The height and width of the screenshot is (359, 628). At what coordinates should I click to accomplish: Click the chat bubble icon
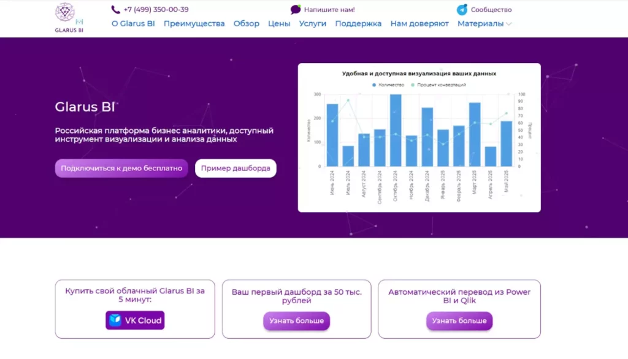tap(296, 10)
